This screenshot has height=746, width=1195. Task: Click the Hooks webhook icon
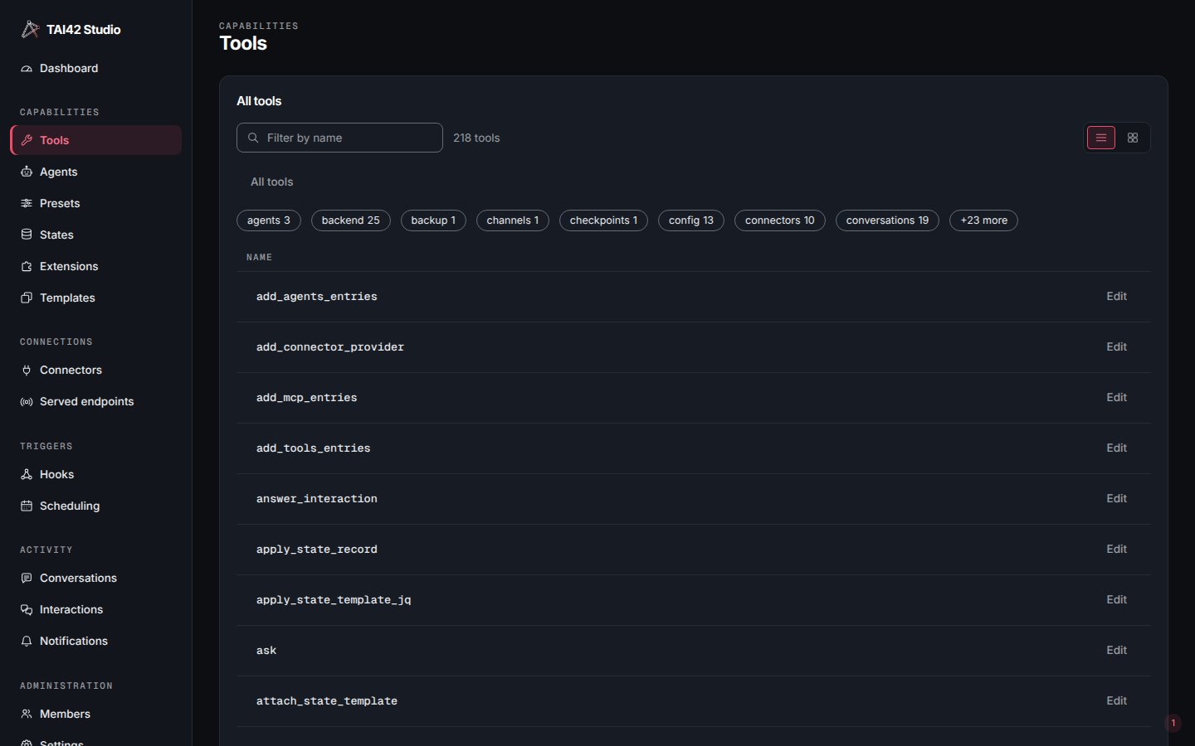27,474
